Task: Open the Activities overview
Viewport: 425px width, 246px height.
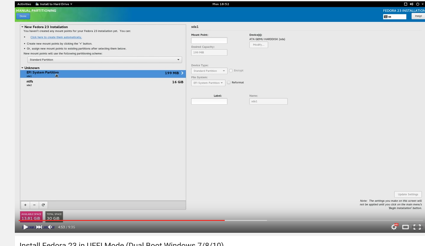Action: pyautogui.click(x=24, y=4)
